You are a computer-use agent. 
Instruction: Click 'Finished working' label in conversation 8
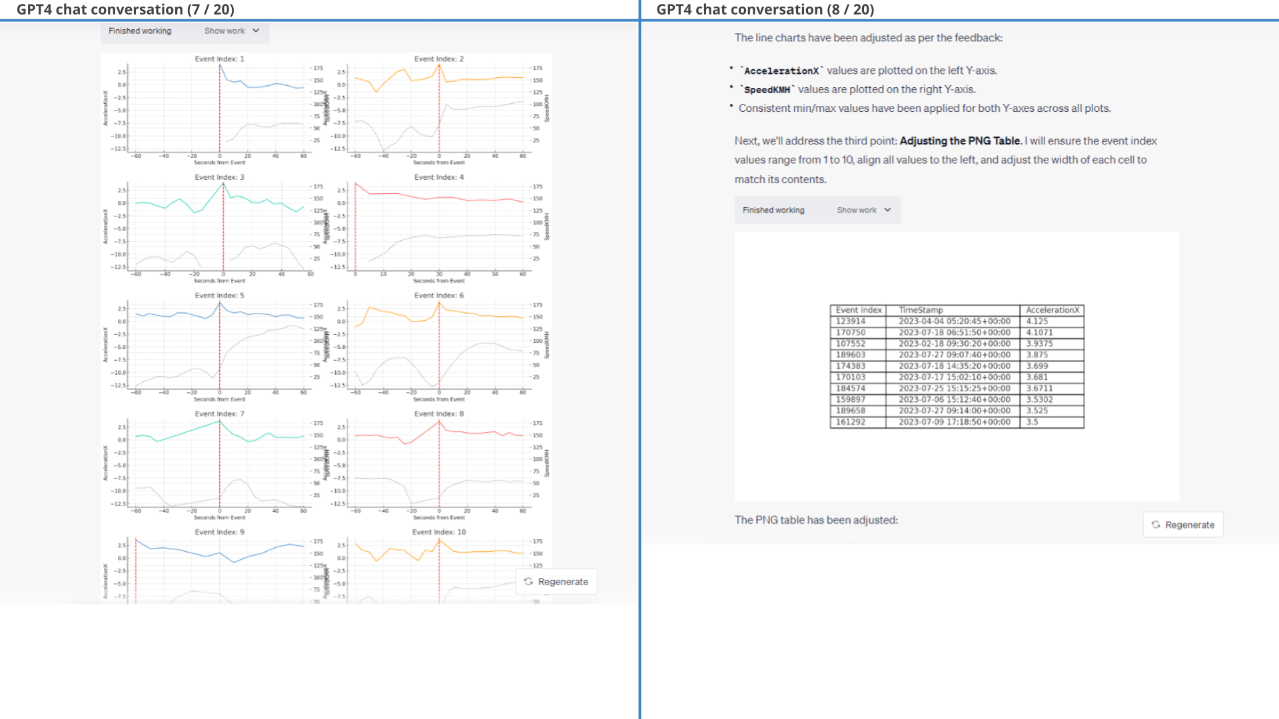pos(773,210)
